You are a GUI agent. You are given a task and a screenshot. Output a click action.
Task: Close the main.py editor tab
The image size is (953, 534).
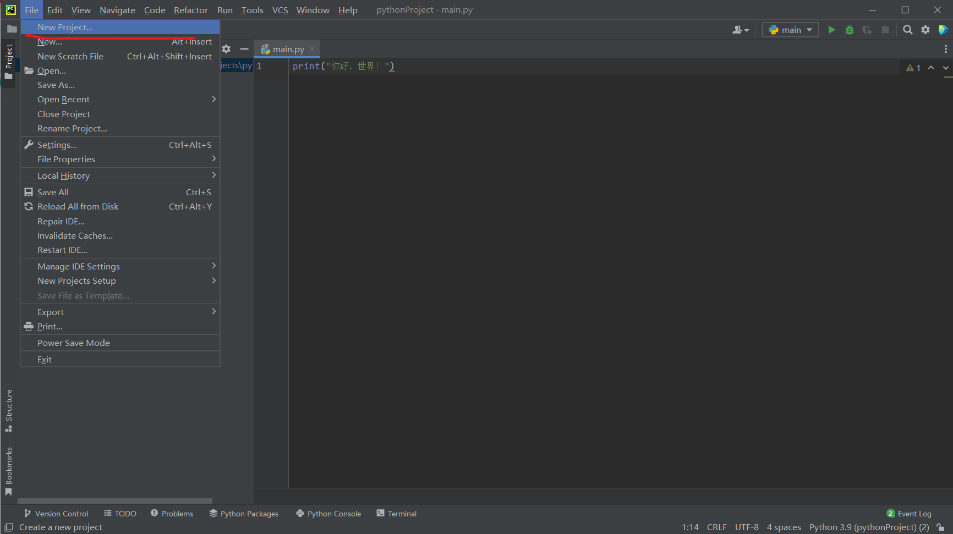pos(312,49)
